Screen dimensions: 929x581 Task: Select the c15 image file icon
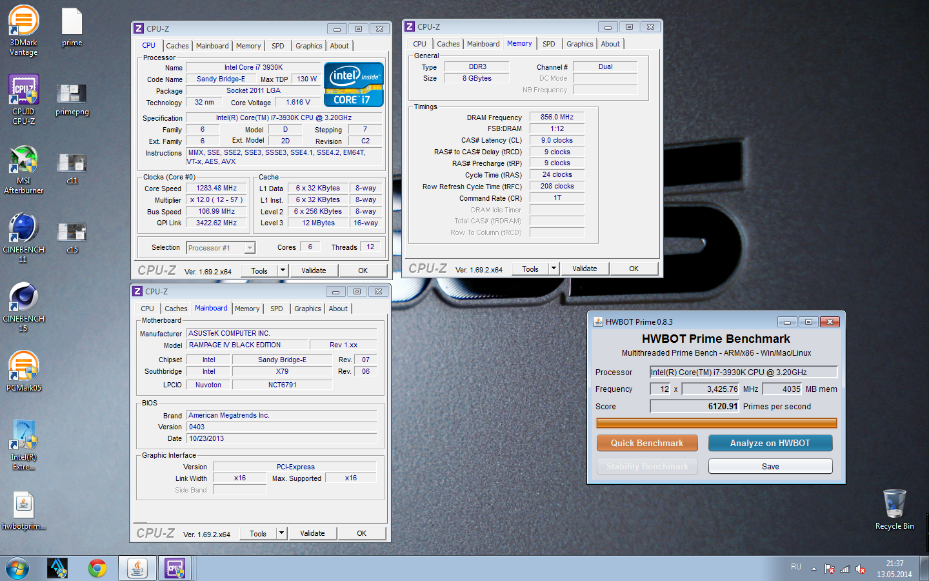72,238
